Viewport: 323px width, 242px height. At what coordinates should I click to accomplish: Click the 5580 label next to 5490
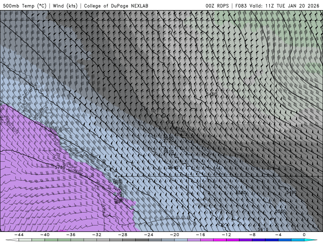tap(241, 193)
